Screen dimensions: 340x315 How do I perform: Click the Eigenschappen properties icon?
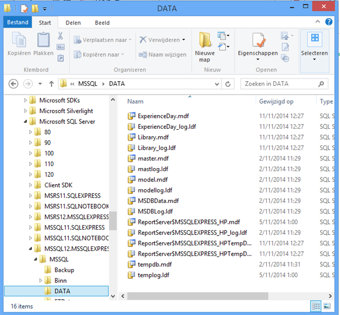coord(259,40)
